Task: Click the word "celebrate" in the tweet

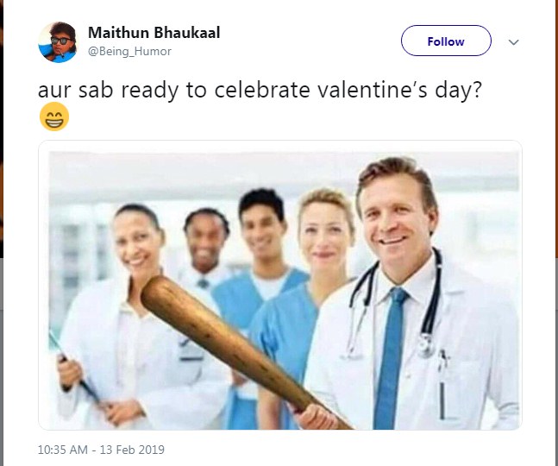Action: point(262,90)
